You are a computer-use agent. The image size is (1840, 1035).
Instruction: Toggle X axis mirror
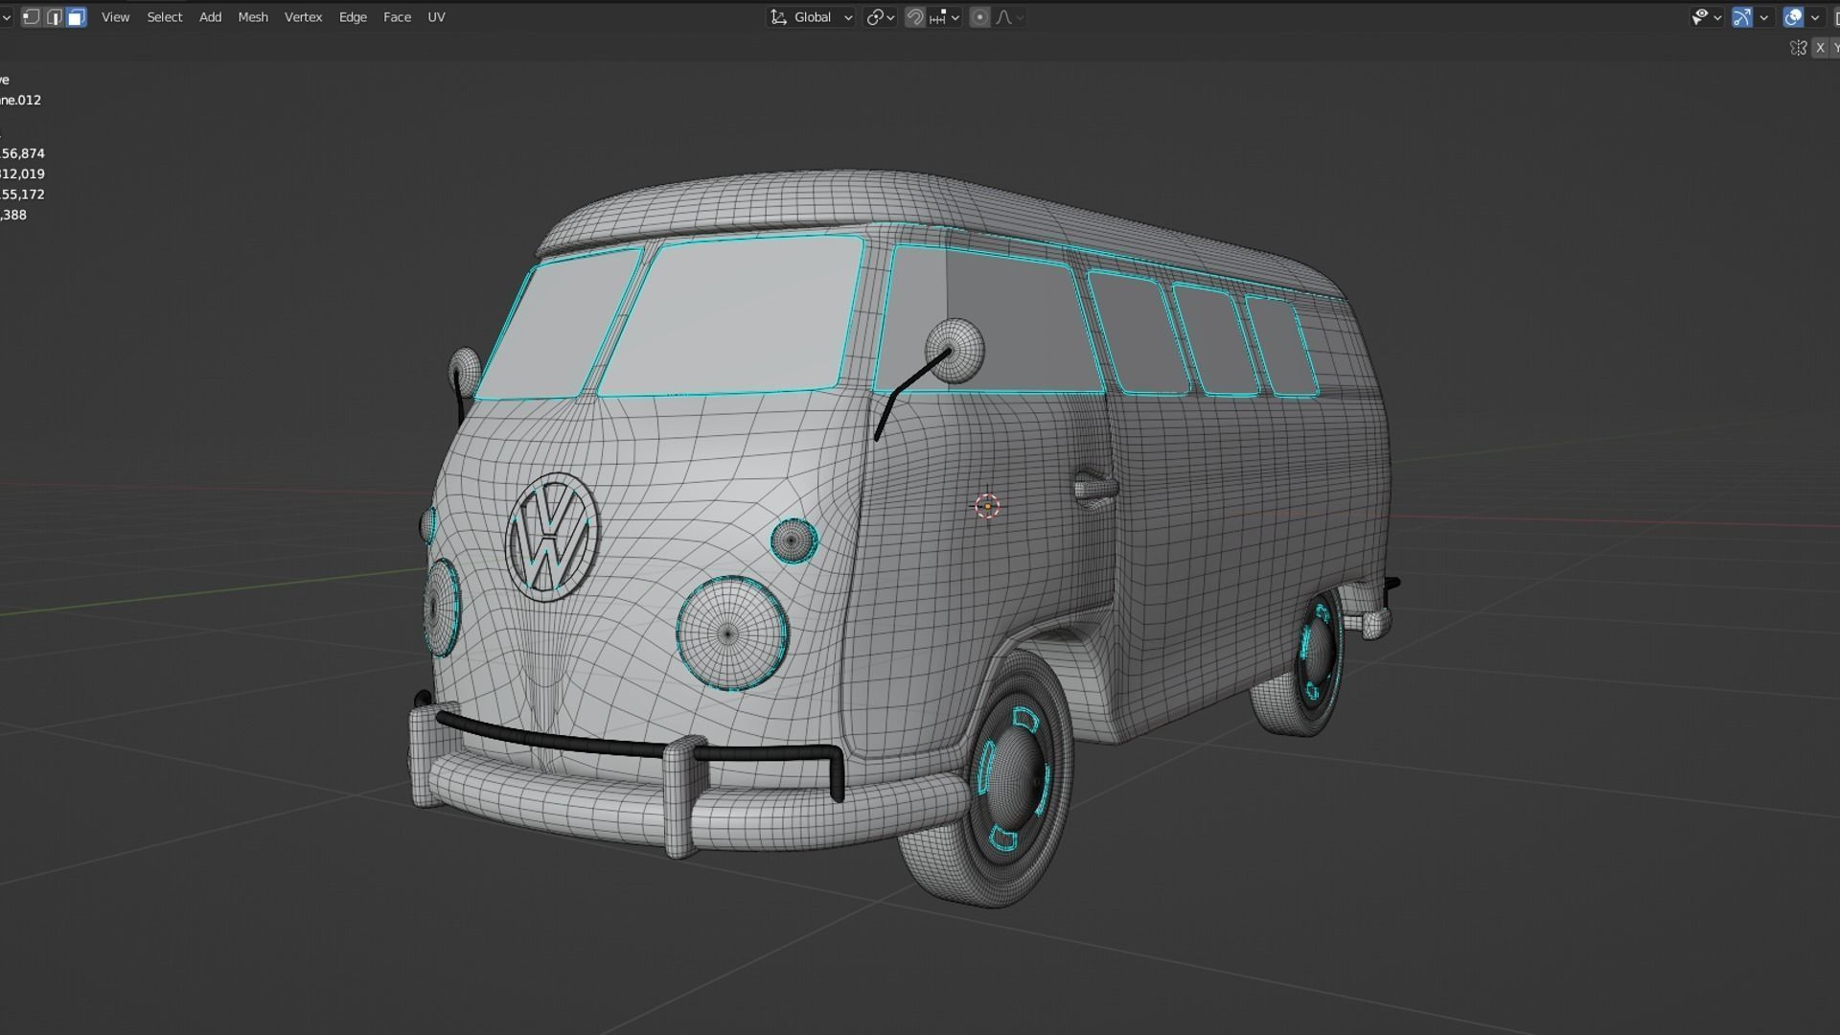click(x=1821, y=48)
